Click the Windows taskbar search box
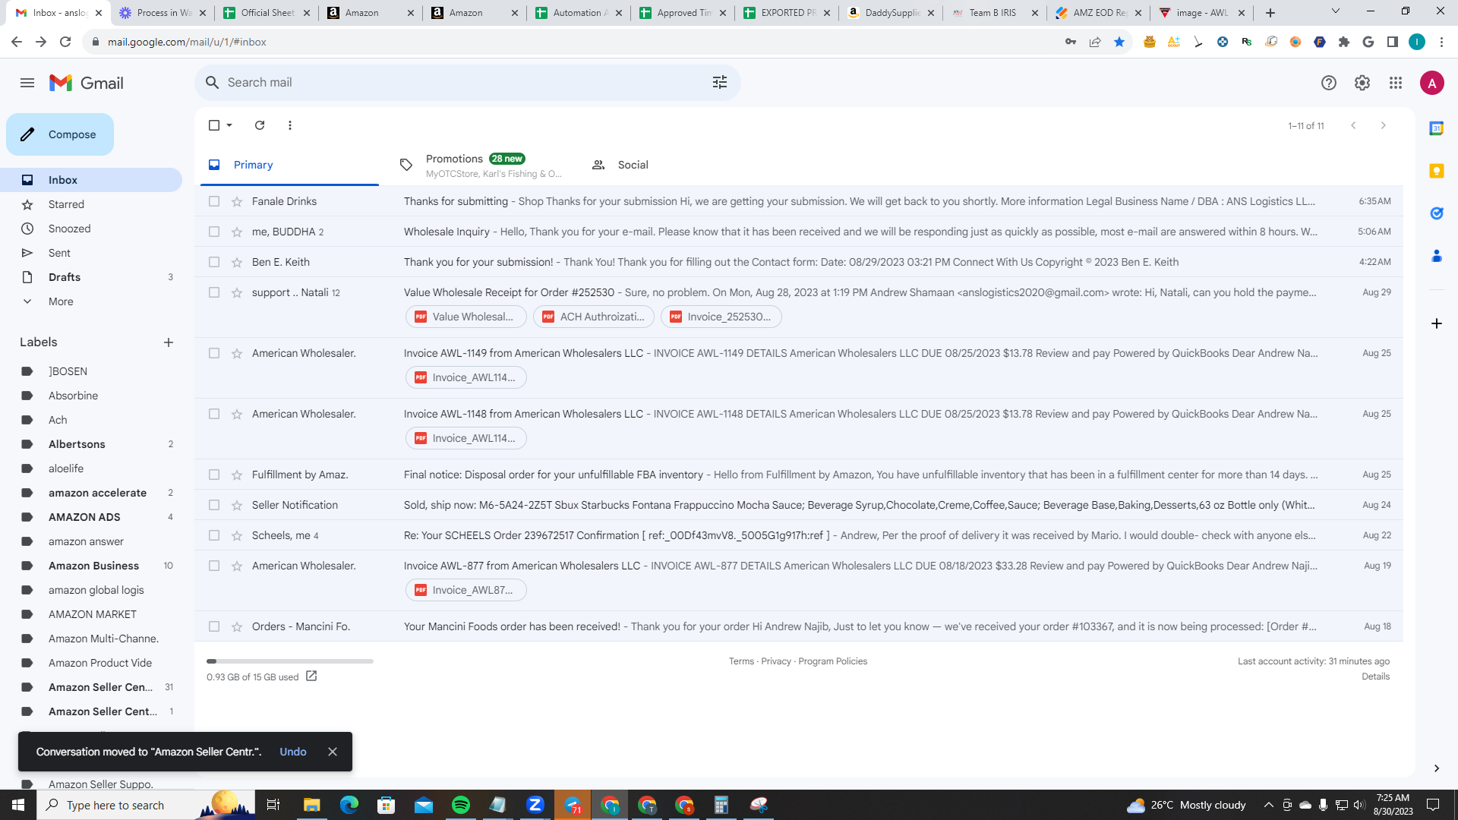 pyautogui.click(x=146, y=805)
